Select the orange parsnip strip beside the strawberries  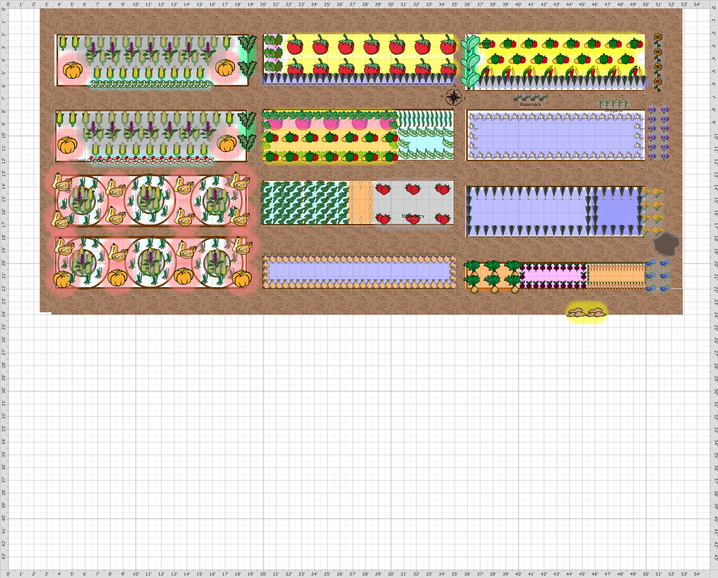(361, 203)
